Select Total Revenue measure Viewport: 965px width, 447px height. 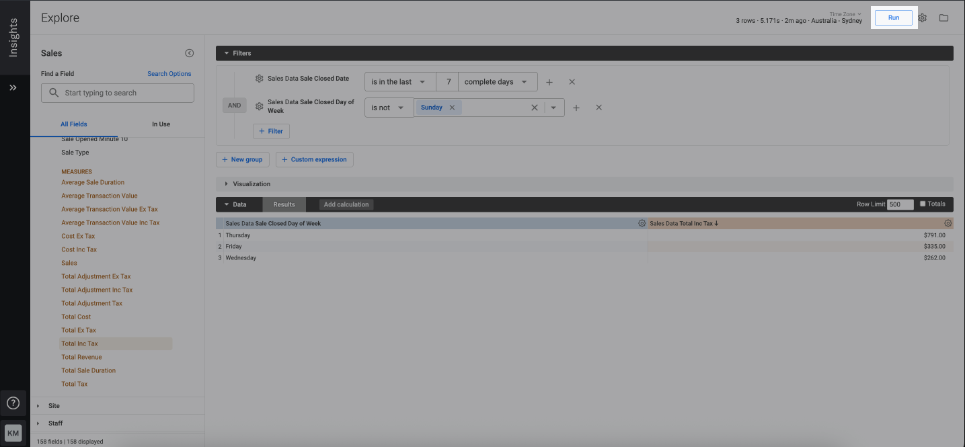[x=81, y=357]
